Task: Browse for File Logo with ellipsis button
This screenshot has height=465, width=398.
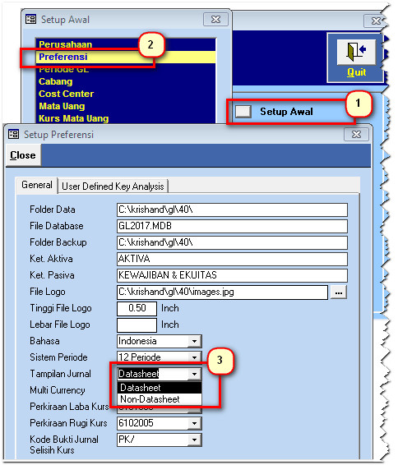Action: click(x=339, y=292)
